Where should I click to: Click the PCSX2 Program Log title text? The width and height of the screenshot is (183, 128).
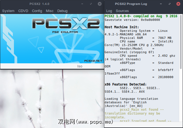click(x=131, y=4)
